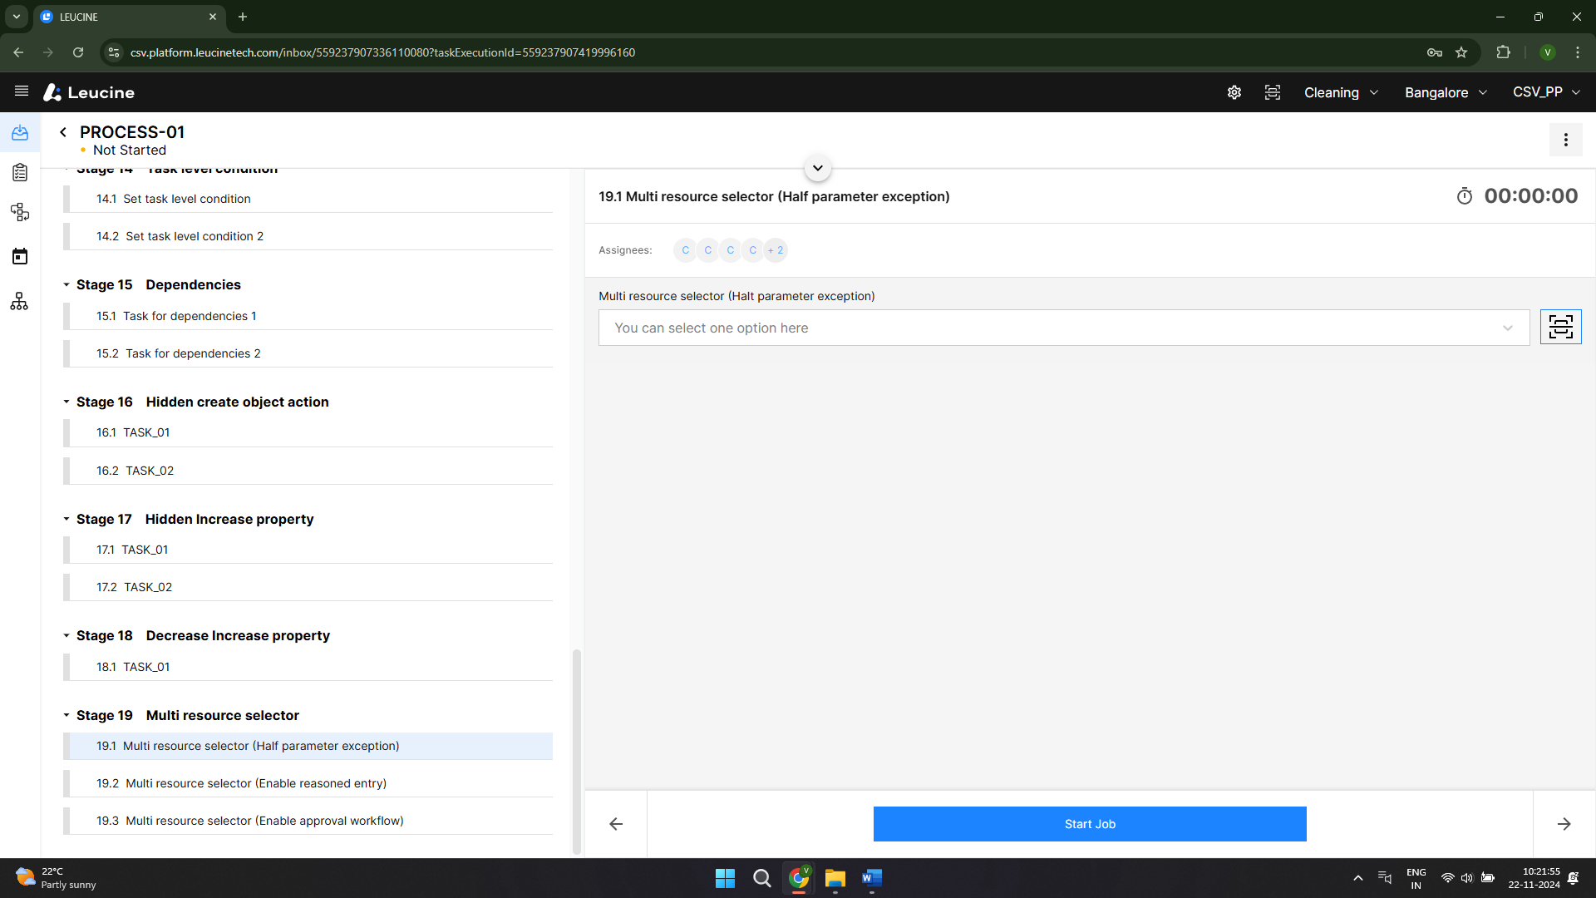
Task: Open the calendar scheduler sidebar icon
Action: [x=20, y=256]
